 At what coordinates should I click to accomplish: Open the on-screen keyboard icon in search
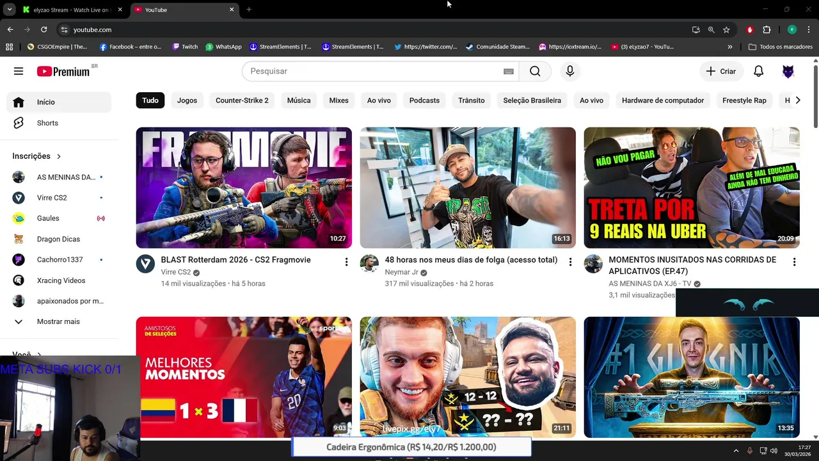coord(509,72)
